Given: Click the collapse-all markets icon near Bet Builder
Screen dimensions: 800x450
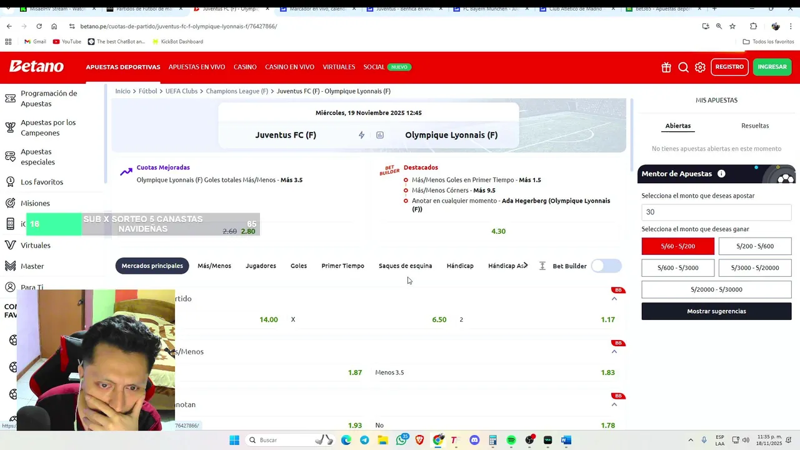Looking at the screenshot, I should pos(542,266).
